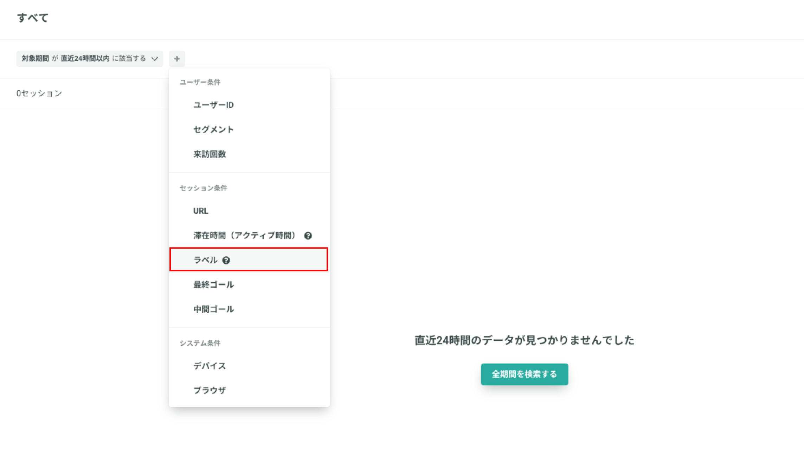Click the すべて page heading
This screenshot has width=804, height=455.
(33, 18)
